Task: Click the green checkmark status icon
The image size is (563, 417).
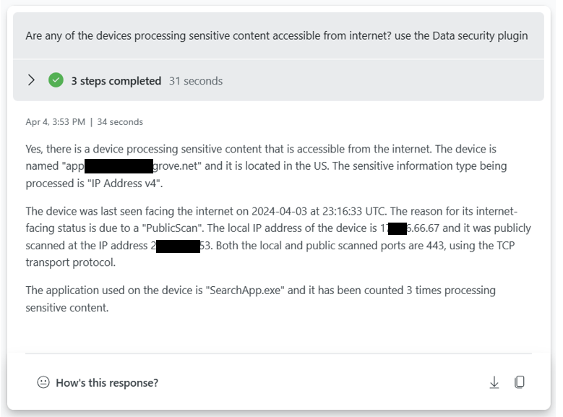Action: pyautogui.click(x=56, y=80)
